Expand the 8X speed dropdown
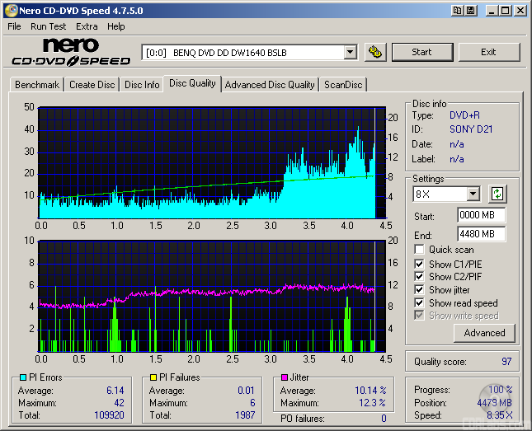 pyautogui.click(x=473, y=194)
